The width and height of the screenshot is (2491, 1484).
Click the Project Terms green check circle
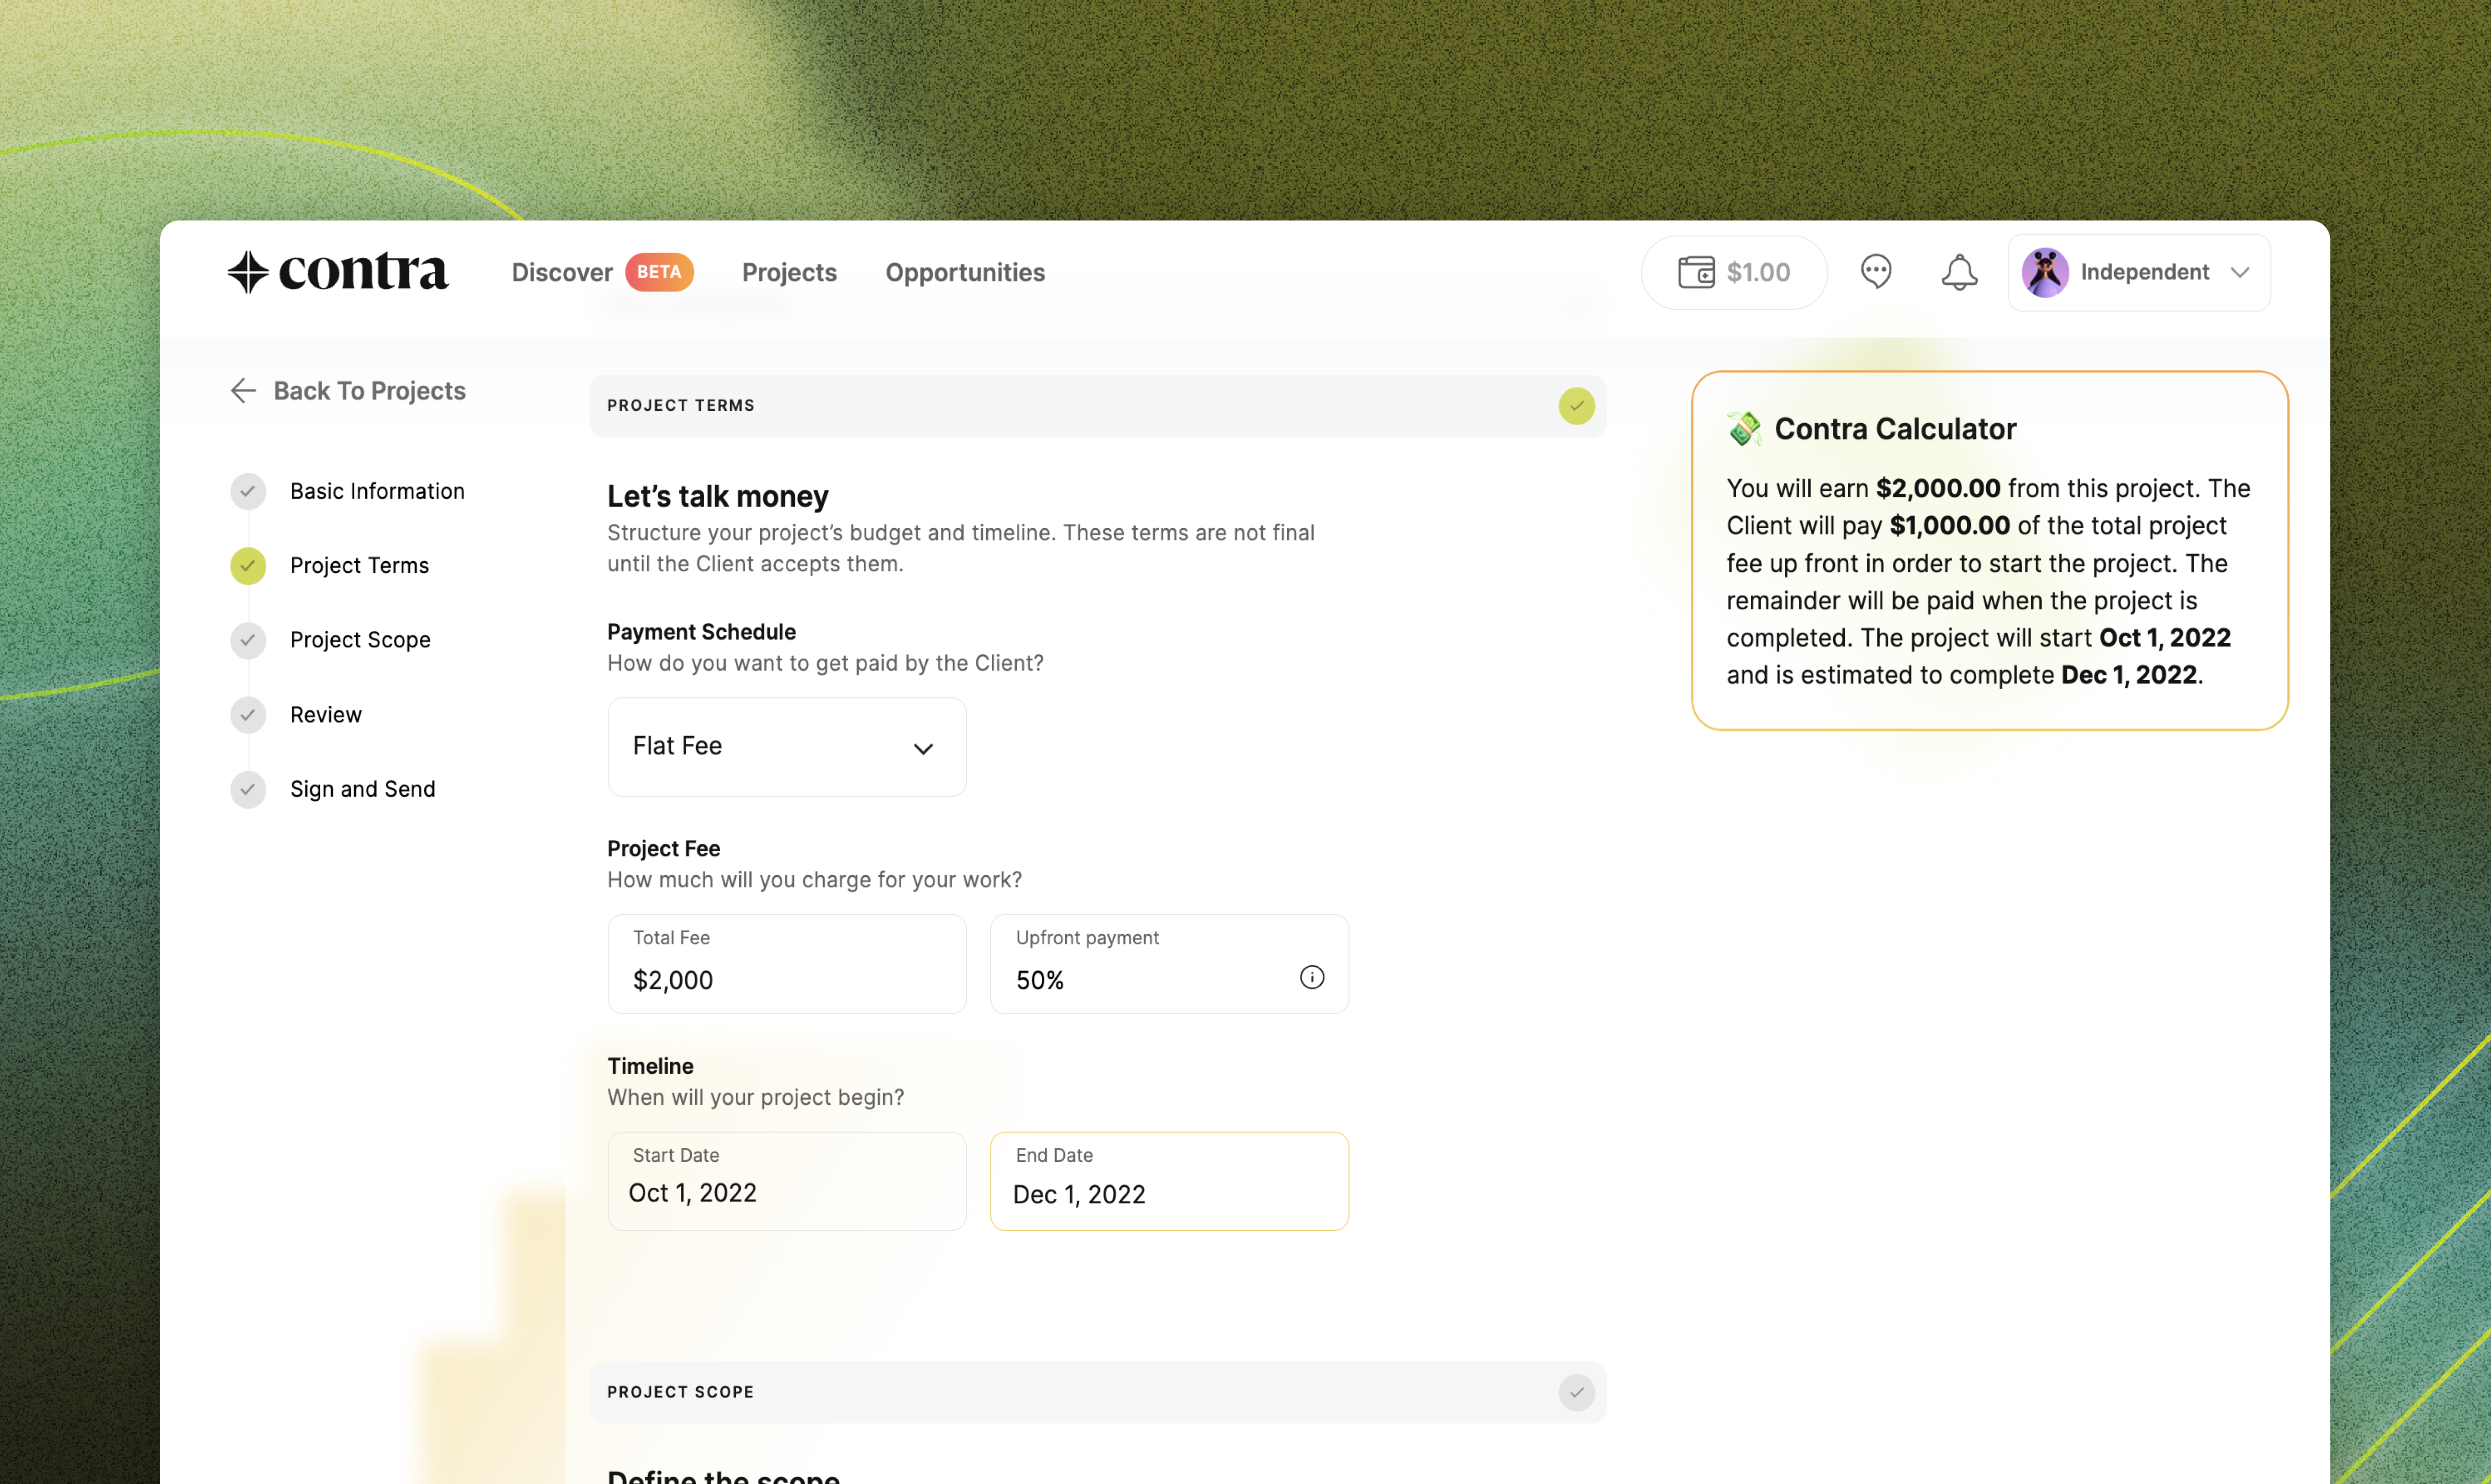(248, 566)
